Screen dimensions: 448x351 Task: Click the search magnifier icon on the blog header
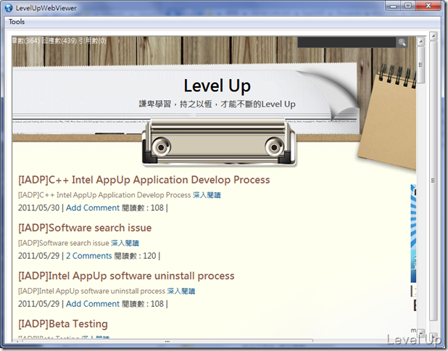[x=402, y=42]
